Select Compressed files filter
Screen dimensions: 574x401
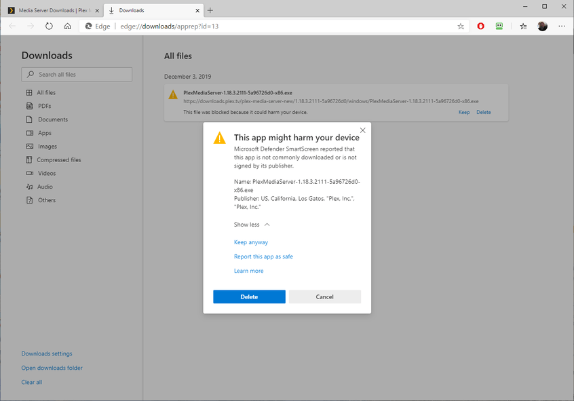pos(58,159)
